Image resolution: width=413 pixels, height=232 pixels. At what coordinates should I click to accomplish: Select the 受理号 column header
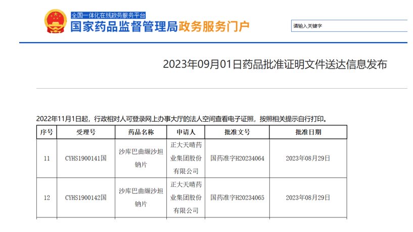pos(85,132)
